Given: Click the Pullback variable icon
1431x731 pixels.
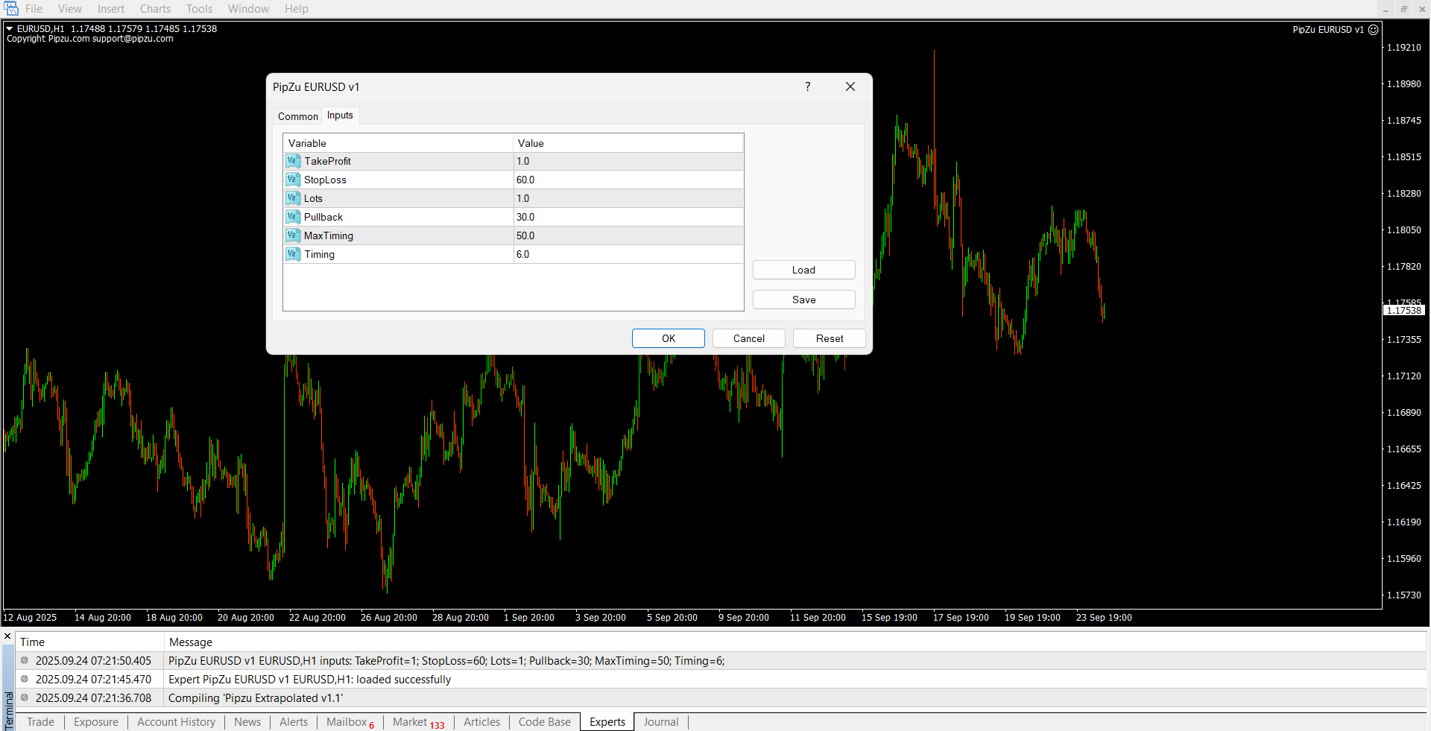Looking at the screenshot, I should point(293,217).
